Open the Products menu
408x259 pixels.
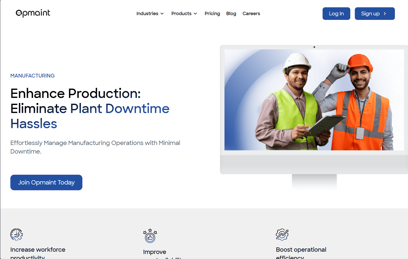184,14
